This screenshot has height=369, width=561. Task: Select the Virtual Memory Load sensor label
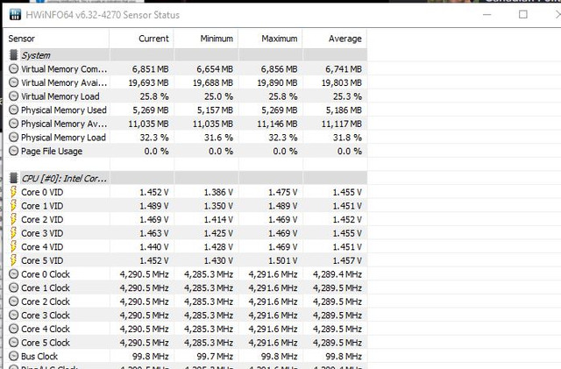point(60,96)
